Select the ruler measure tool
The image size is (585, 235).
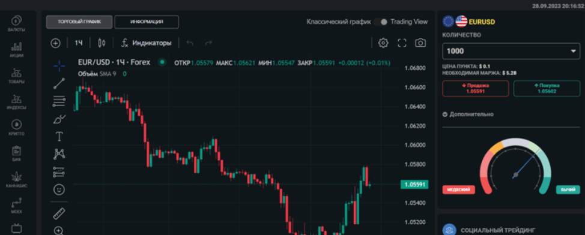tap(59, 214)
